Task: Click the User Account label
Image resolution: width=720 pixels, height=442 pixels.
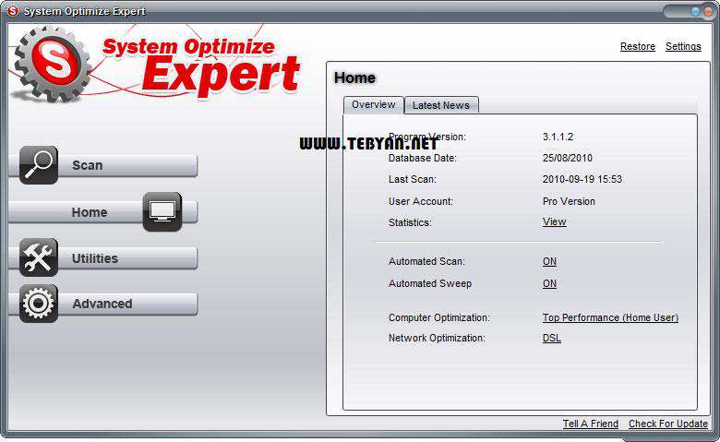Action: [x=421, y=201]
